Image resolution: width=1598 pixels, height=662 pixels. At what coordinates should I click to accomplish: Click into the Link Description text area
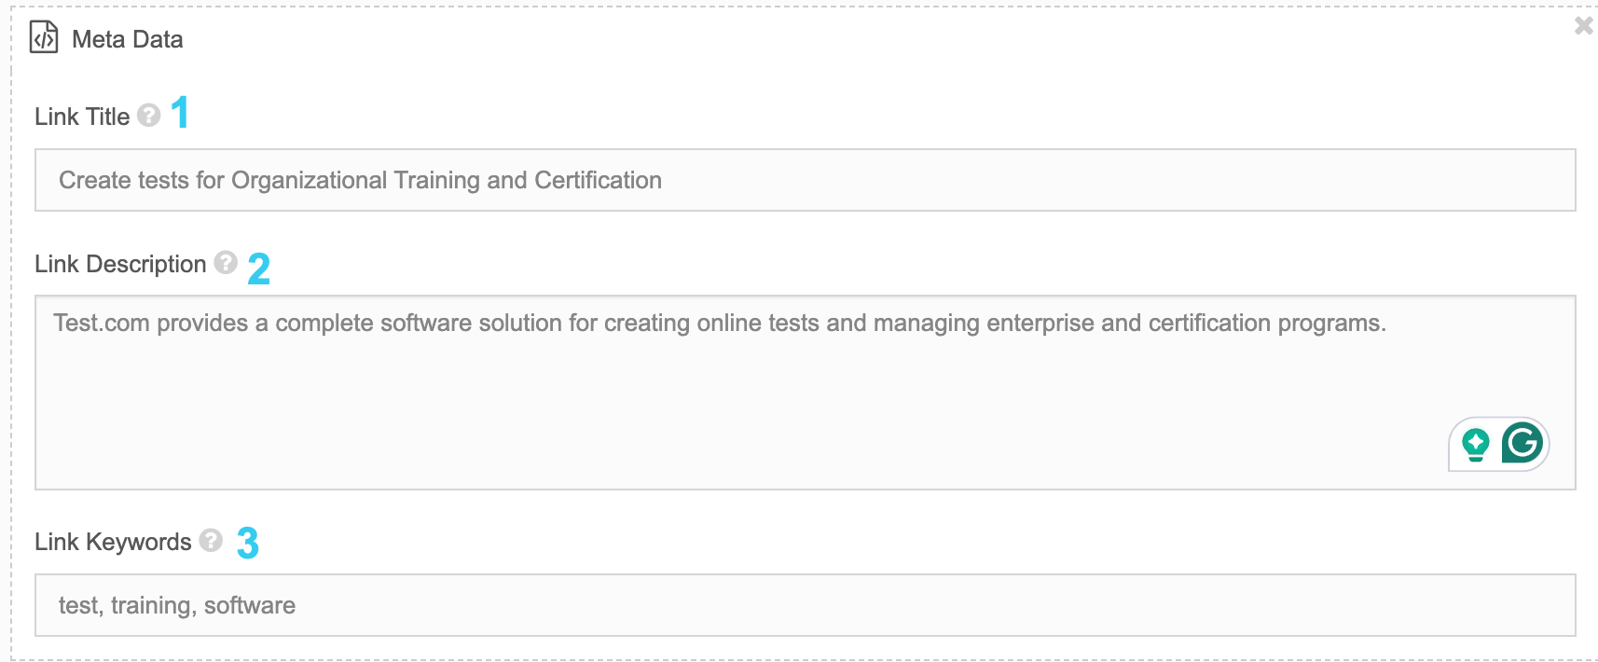coord(805,393)
